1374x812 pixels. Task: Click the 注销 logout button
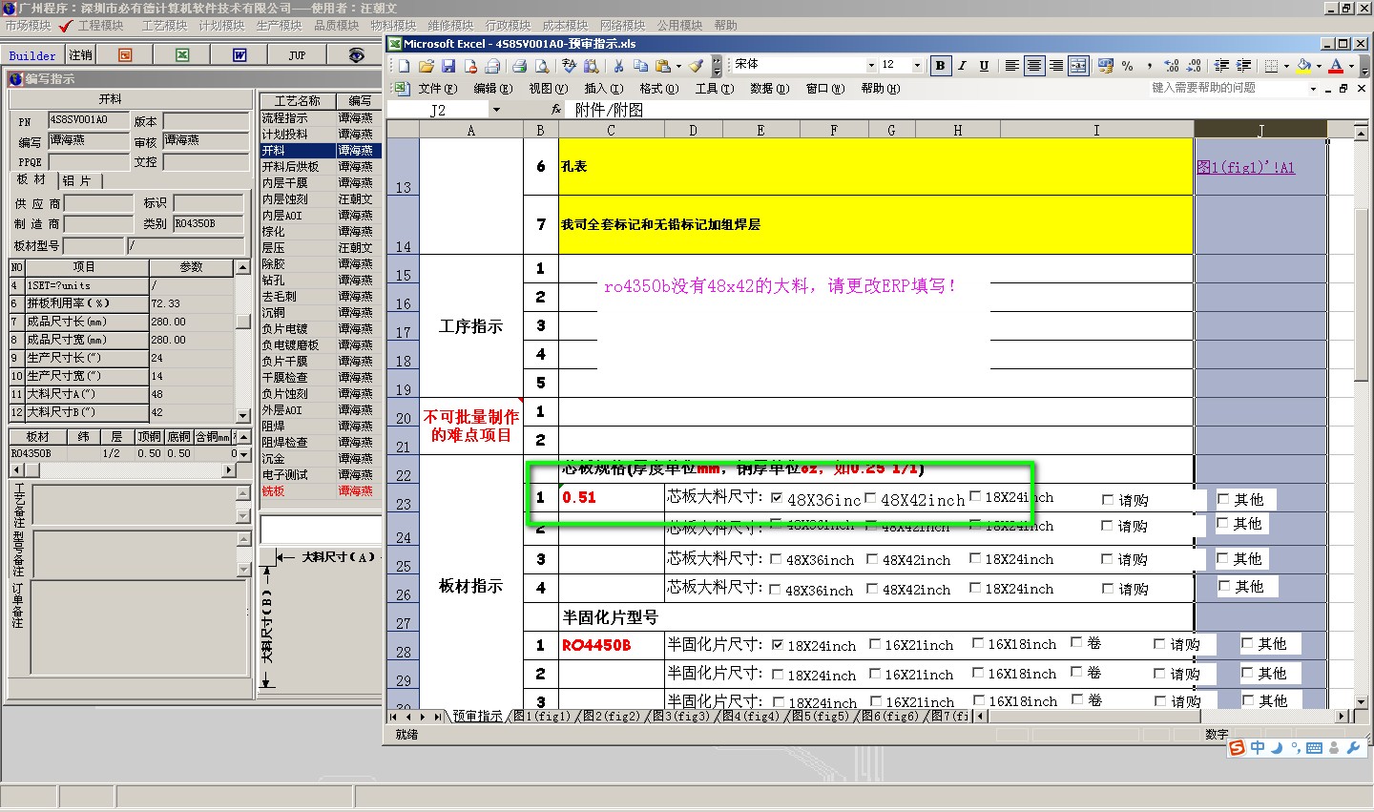tap(81, 55)
